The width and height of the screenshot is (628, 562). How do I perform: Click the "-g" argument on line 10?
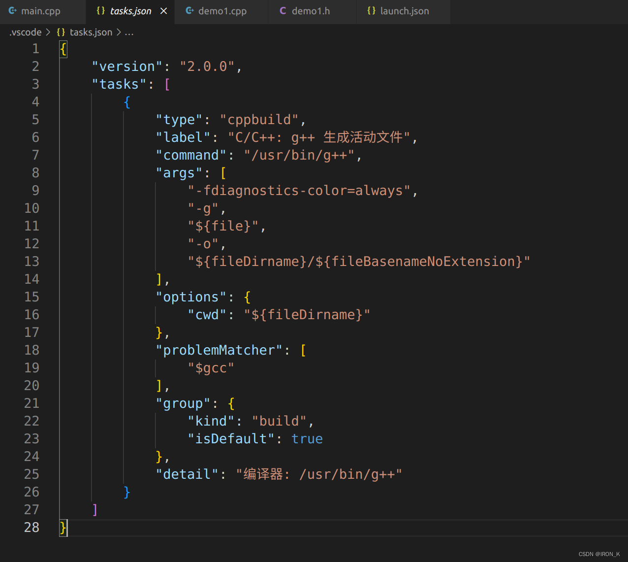coord(203,208)
